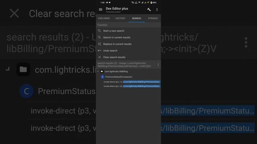Switch to the HISTORY tab
This screenshot has height=144, width=257.
(120, 18)
